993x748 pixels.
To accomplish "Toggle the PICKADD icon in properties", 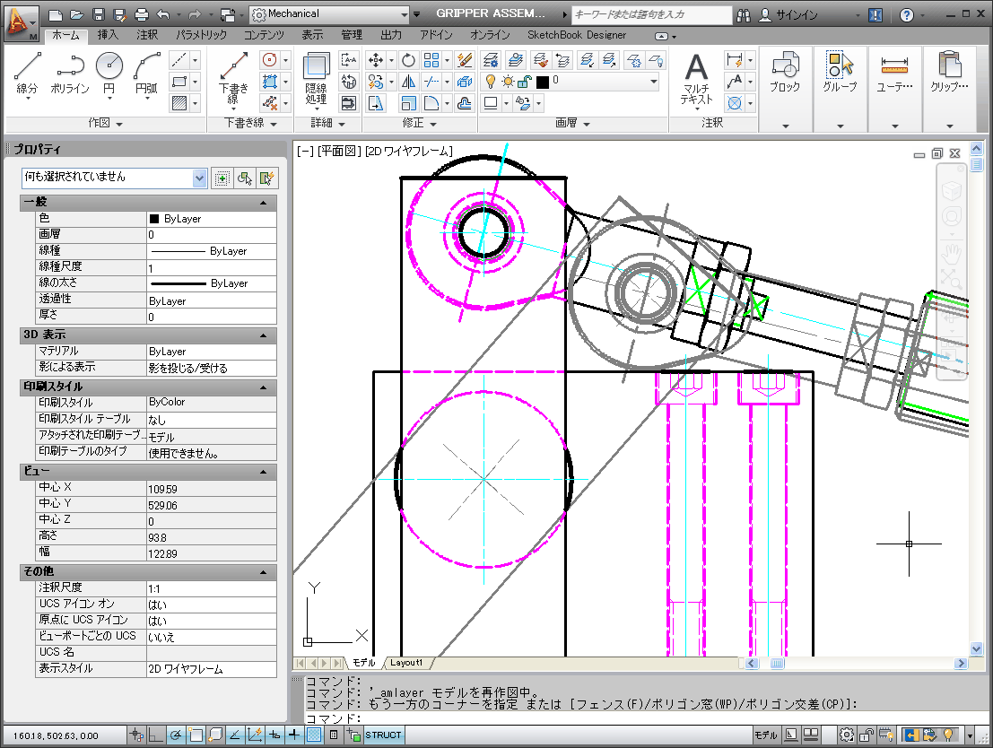I will tap(222, 178).
